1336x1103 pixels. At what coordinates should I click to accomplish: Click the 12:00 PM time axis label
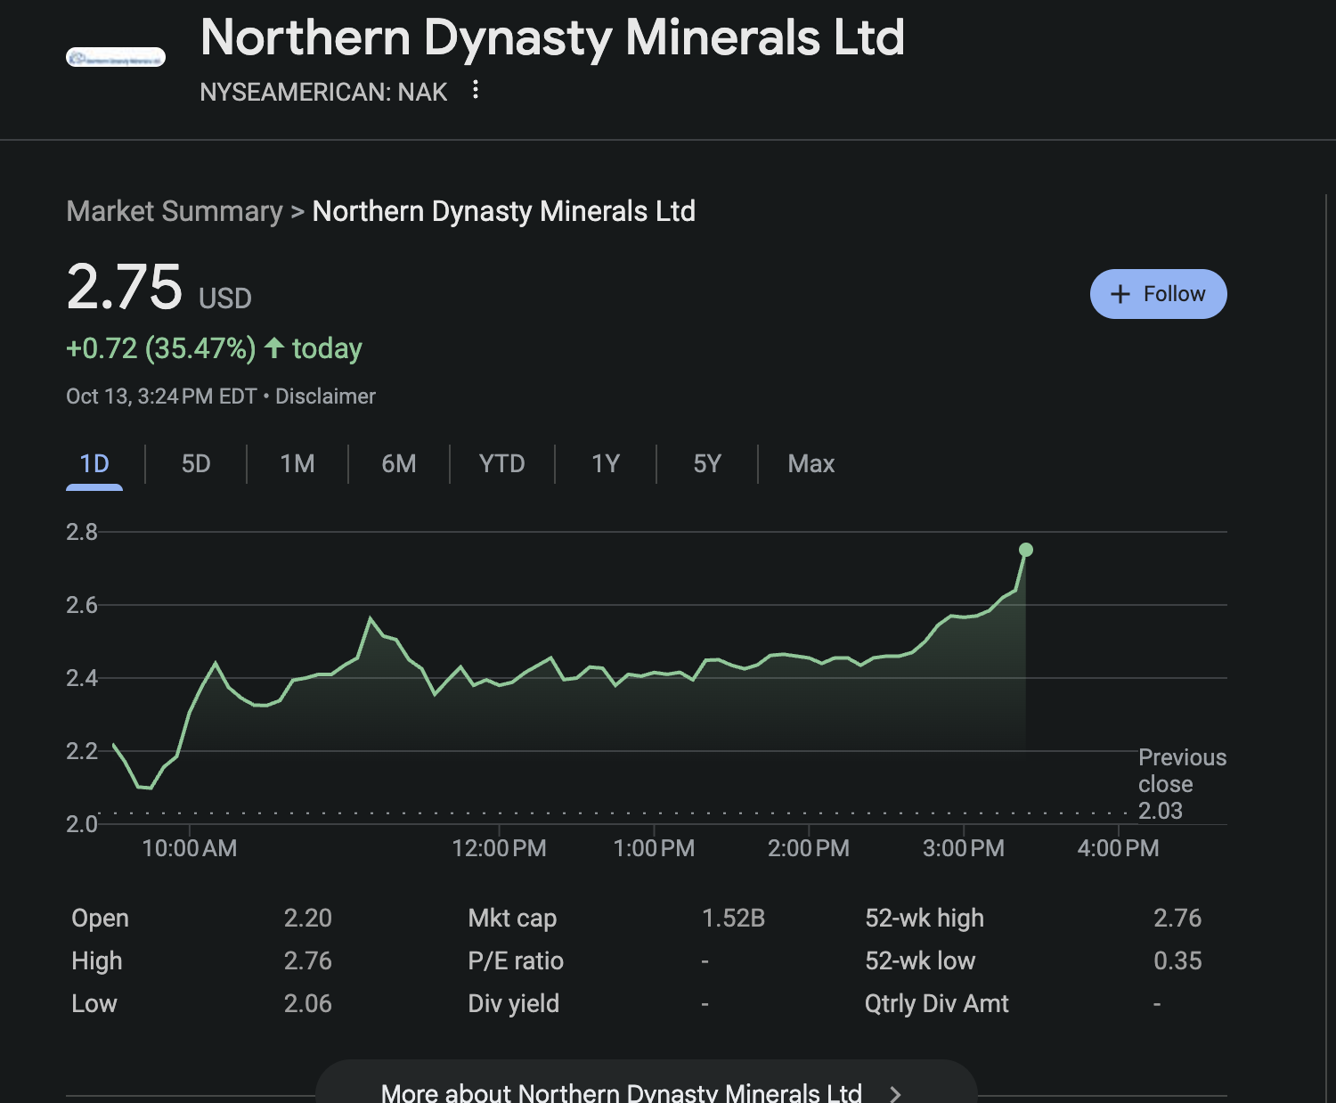pyautogui.click(x=499, y=848)
